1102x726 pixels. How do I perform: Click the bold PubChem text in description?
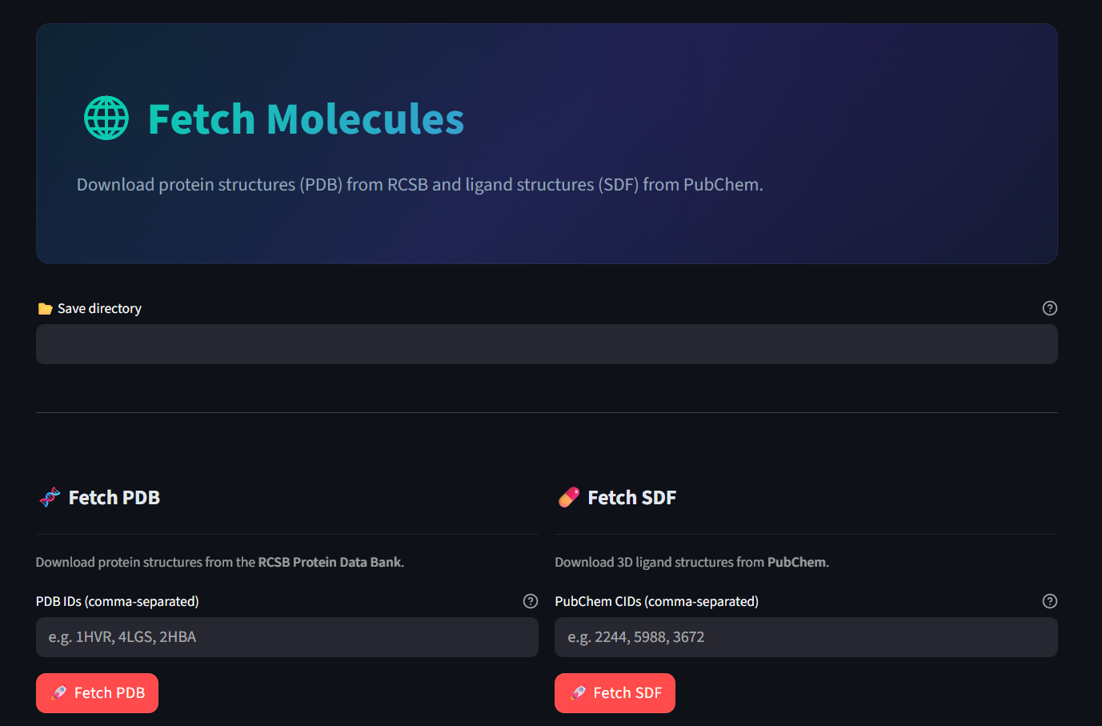[796, 562]
